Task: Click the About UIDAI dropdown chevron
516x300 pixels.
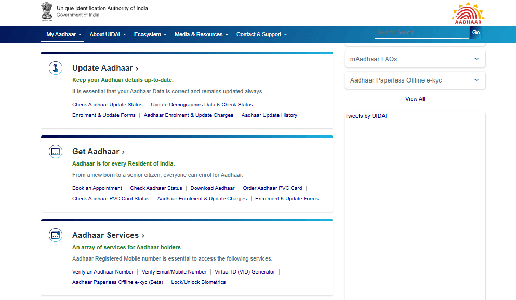Action: pyautogui.click(x=124, y=34)
